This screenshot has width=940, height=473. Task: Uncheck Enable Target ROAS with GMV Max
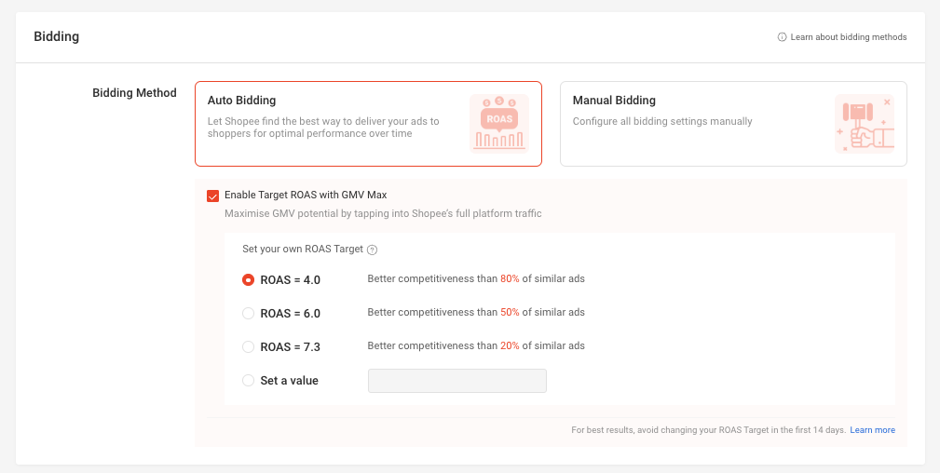[x=212, y=196]
